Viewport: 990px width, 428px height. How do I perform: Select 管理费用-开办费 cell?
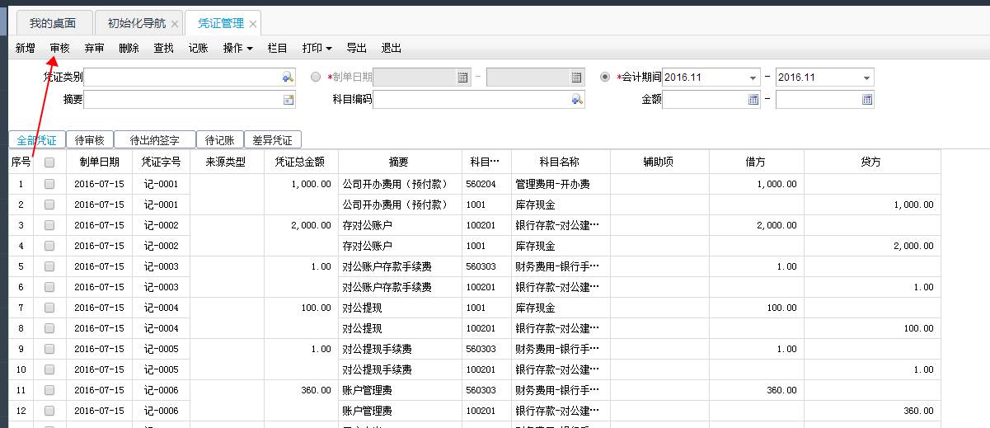tap(561, 184)
